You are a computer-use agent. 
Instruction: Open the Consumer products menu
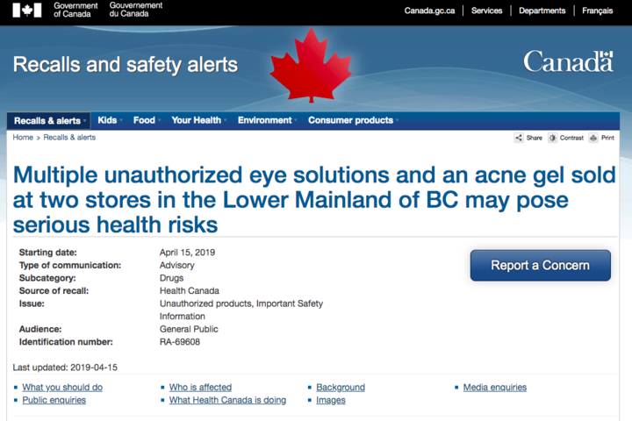[352, 120]
